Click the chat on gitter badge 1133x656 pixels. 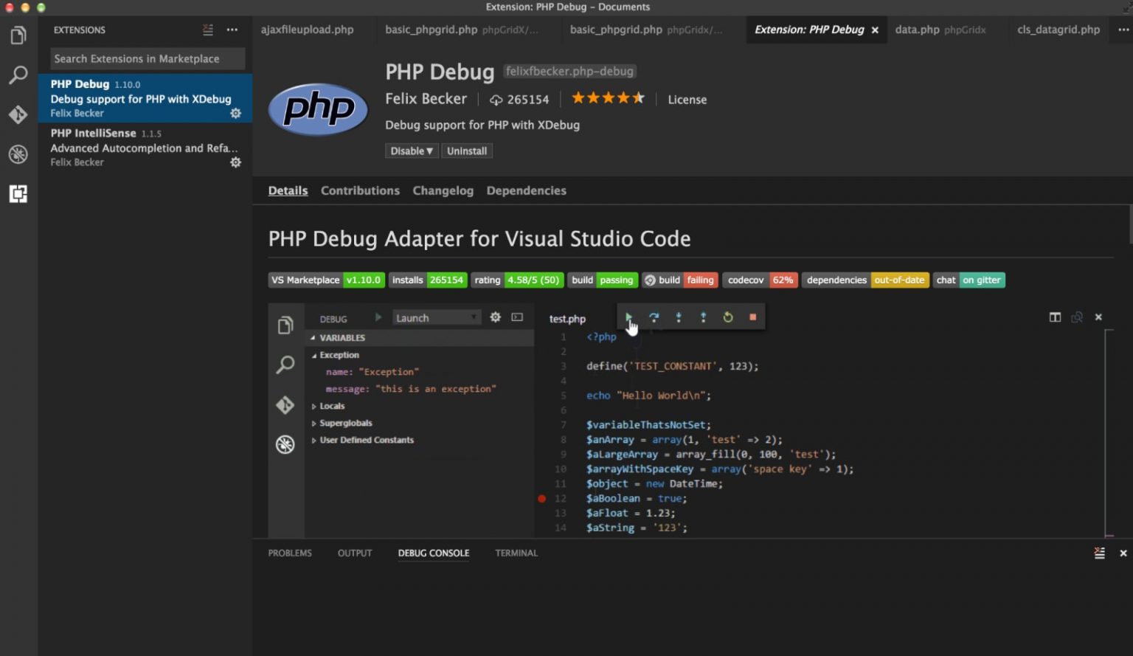(969, 280)
